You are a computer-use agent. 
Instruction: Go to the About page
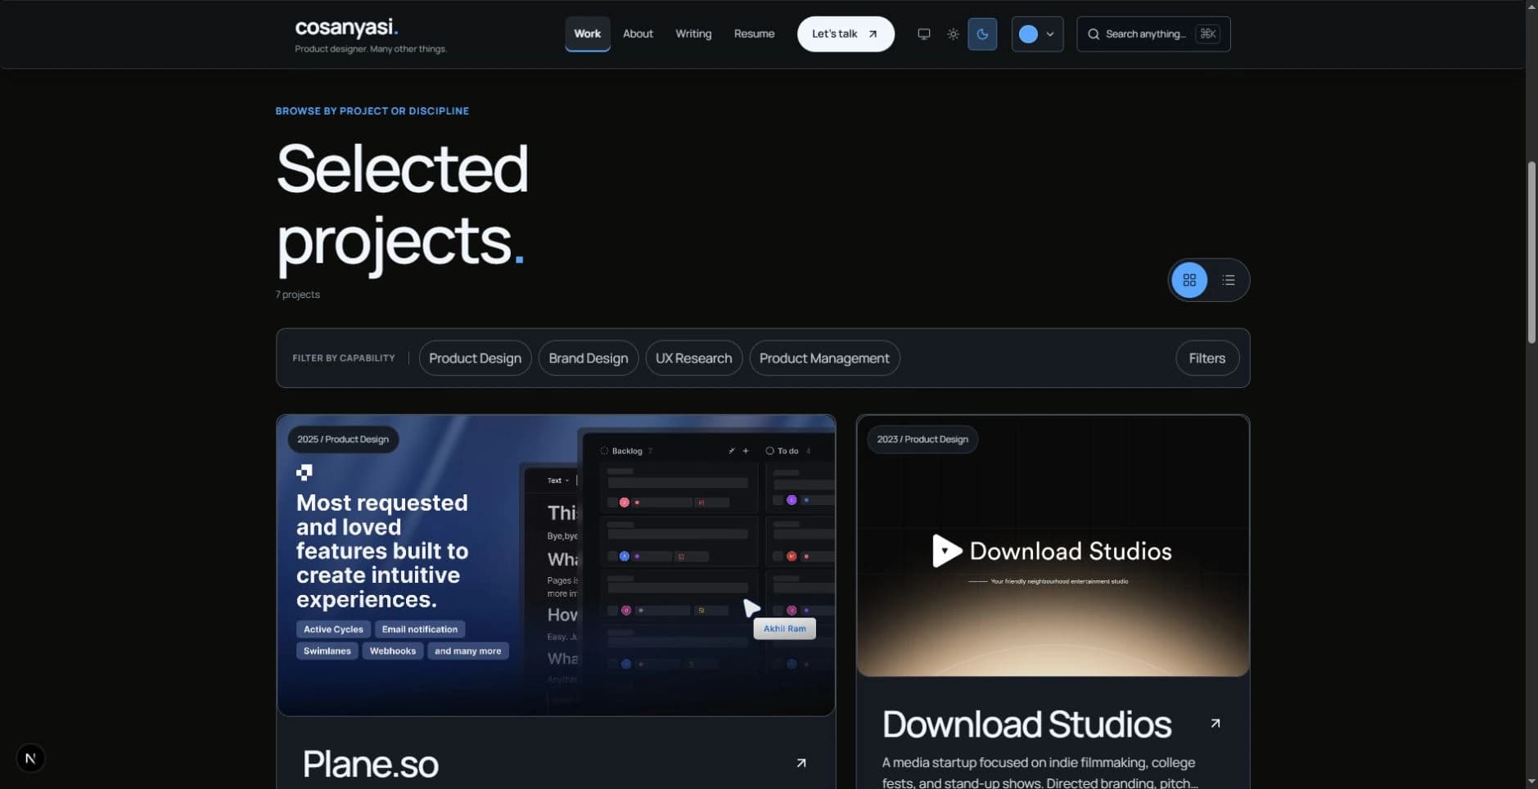[638, 34]
